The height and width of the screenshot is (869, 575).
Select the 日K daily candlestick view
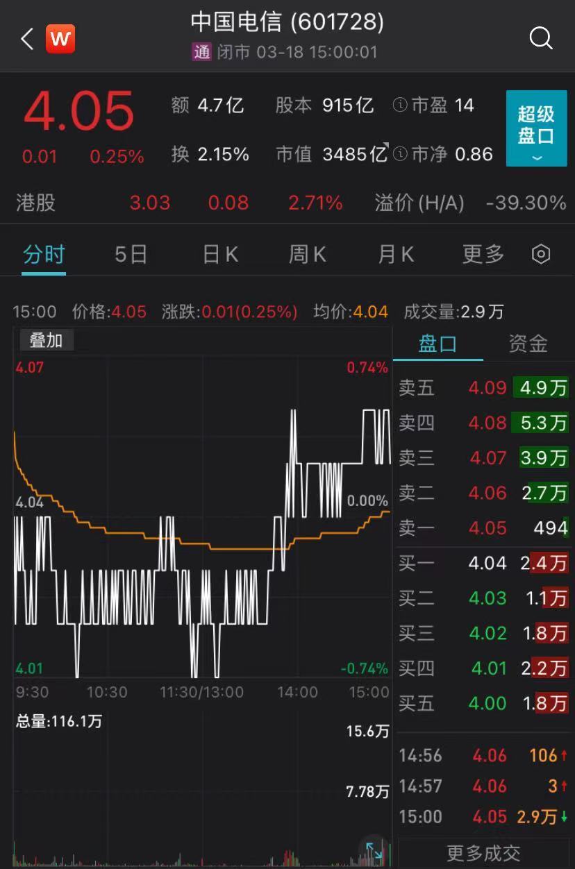219,254
